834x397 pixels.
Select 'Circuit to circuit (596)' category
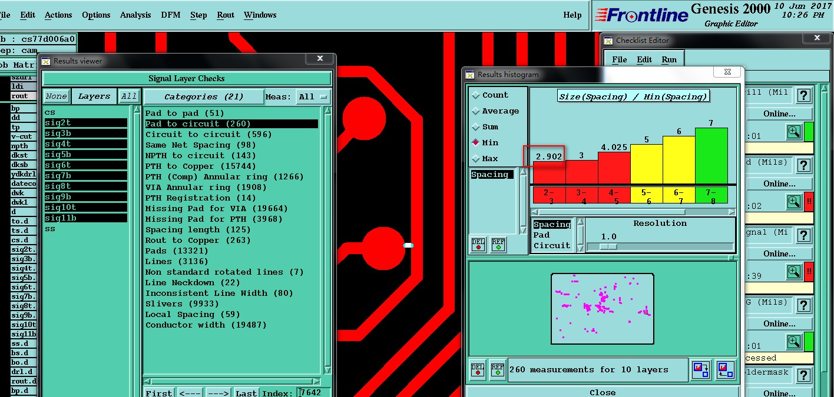click(x=208, y=134)
